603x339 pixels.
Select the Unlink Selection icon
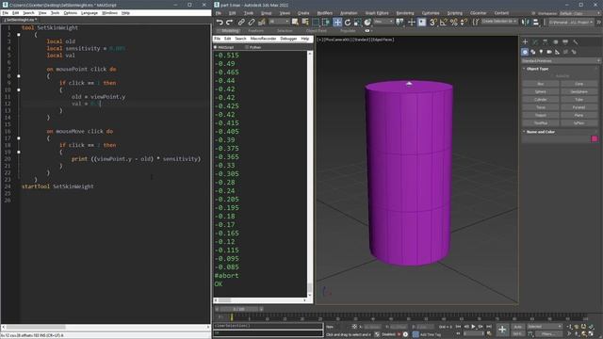coord(252,23)
